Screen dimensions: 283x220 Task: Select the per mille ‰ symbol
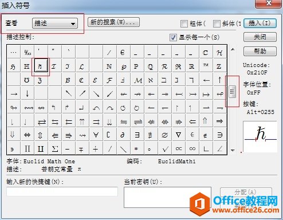click(27, 52)
